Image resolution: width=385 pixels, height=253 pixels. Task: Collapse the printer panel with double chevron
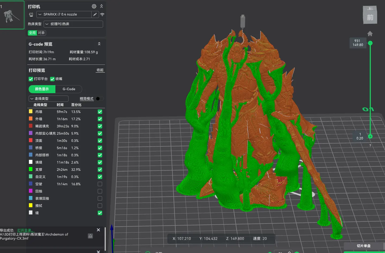[x=101, y=6]
